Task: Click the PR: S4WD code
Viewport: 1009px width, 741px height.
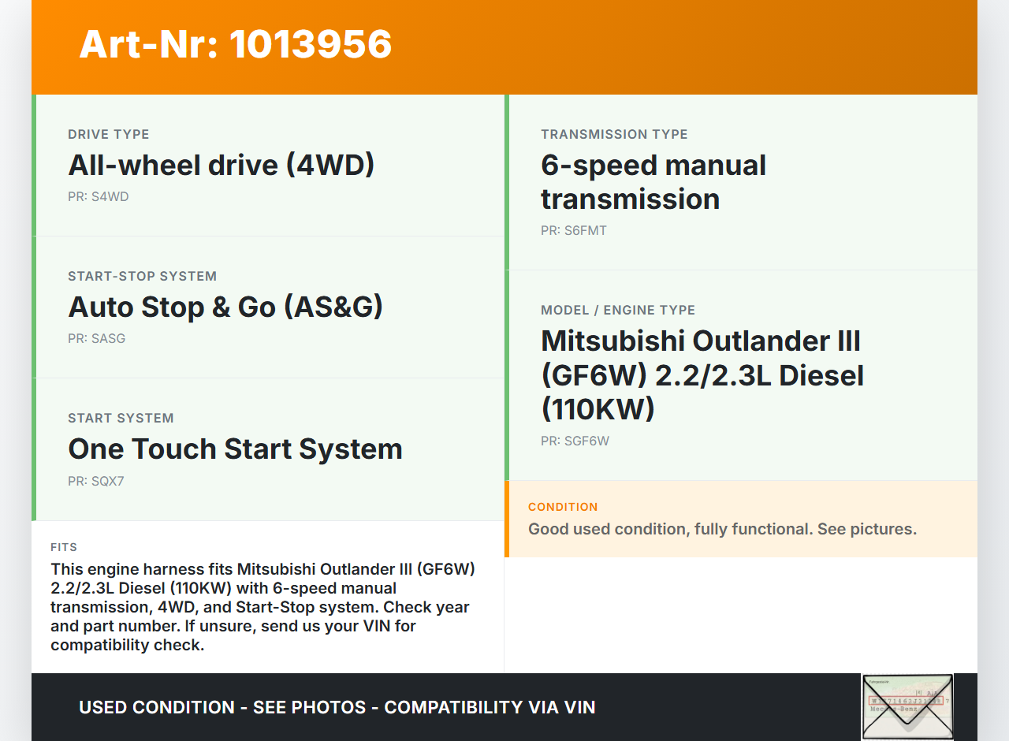Action: pyautogui.click(x=98, y=197)
